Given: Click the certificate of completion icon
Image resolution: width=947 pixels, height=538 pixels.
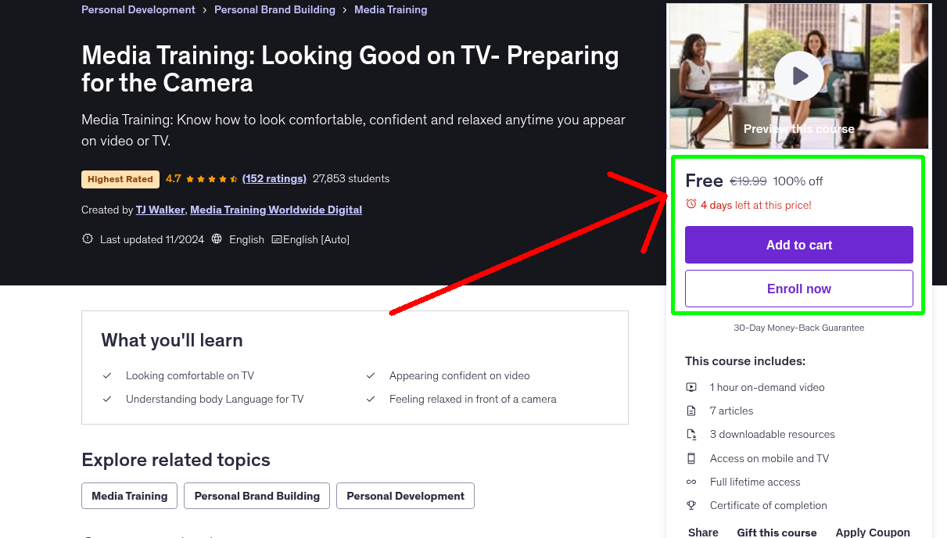Looking at the screenshot, I should click(x=691, y=505).
